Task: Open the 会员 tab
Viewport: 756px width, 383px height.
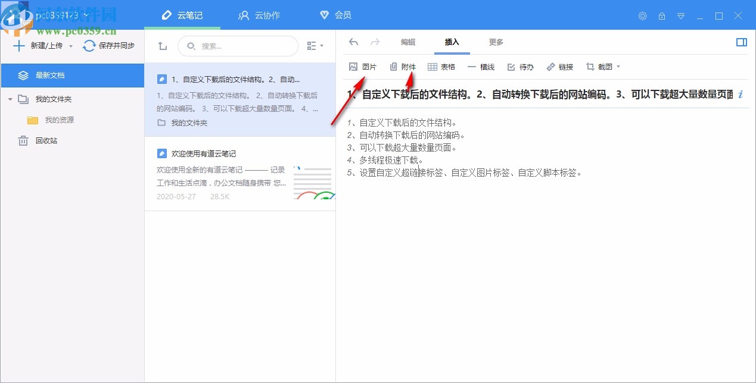Action: (x=335, y=15)
